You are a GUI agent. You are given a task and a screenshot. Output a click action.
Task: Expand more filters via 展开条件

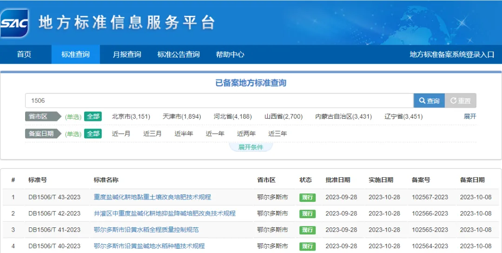click(x=251, y=147)
